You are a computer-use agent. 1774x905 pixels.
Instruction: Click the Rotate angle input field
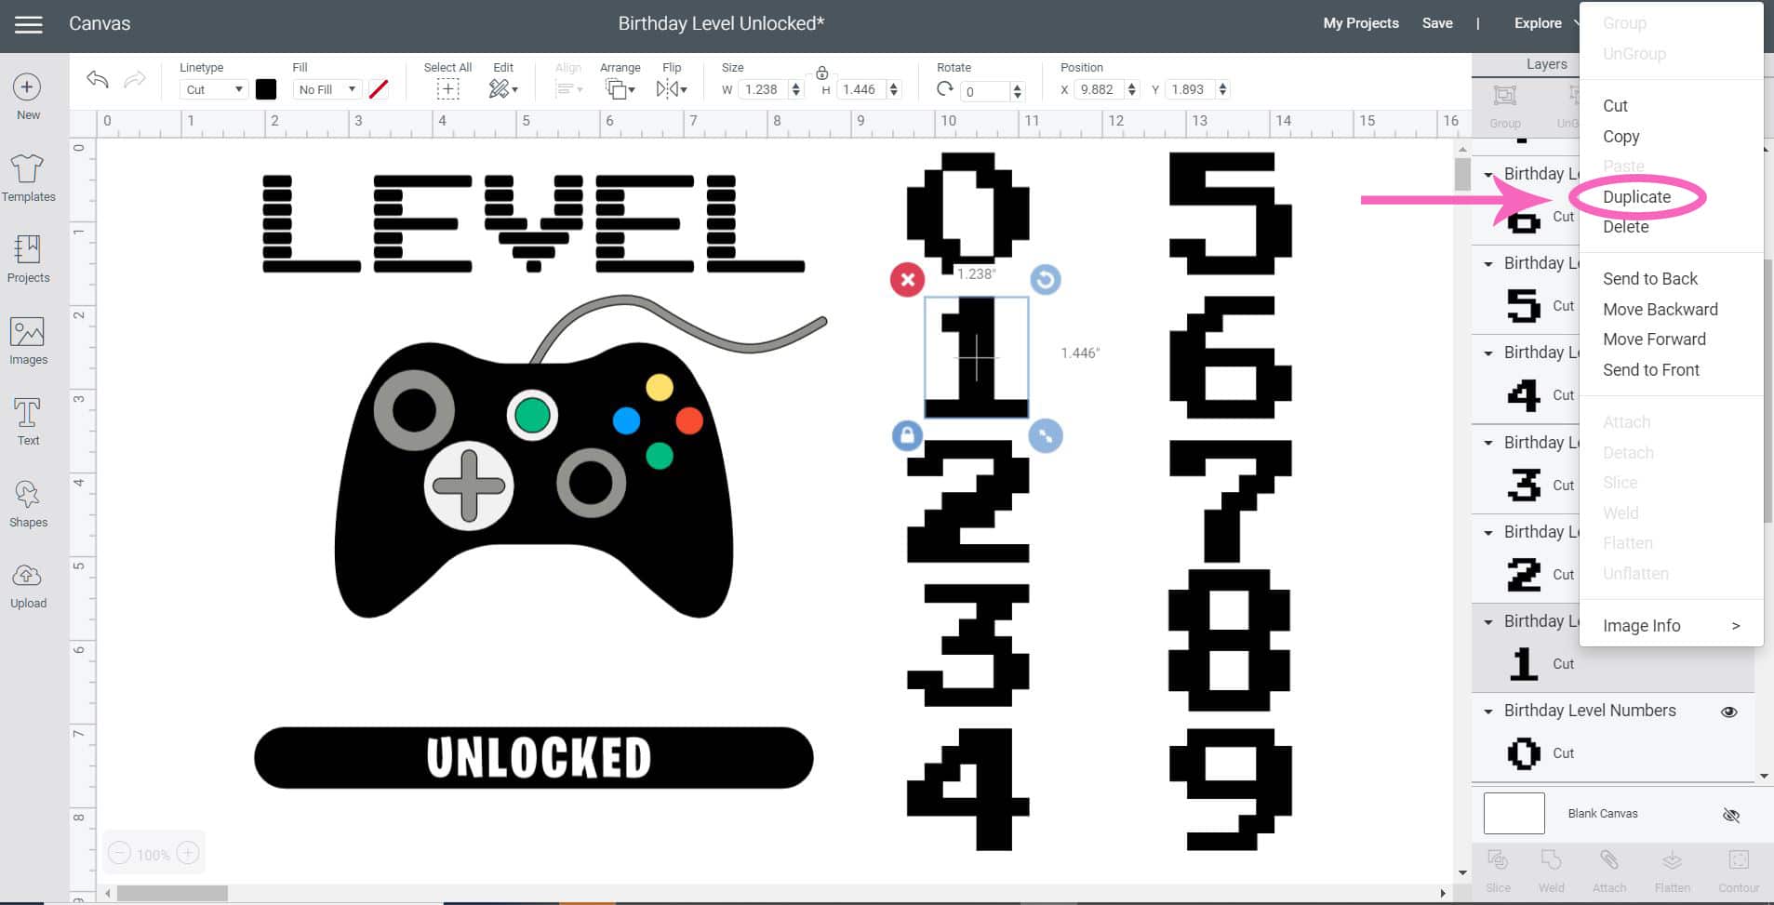(x=985, y=91)
